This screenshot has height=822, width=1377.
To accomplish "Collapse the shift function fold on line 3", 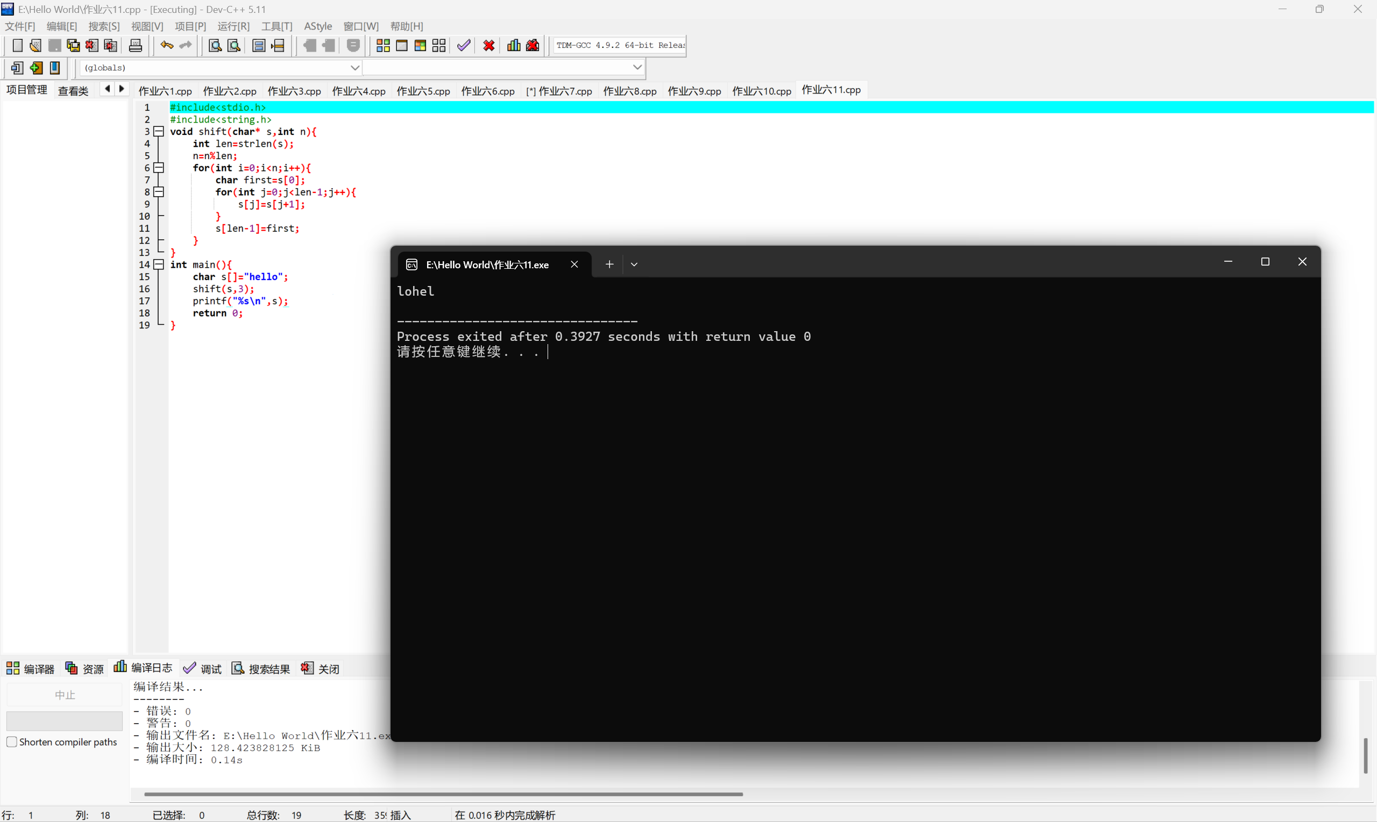I will [x=159, y=131].
